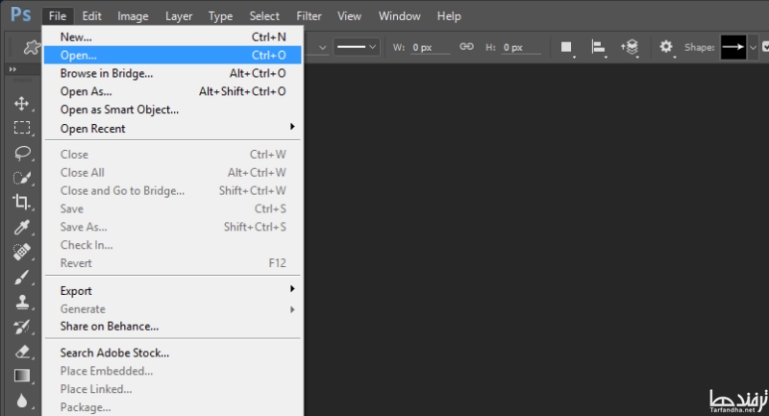Select the Rectangular Marquee tool

click(x=21, y=128)
